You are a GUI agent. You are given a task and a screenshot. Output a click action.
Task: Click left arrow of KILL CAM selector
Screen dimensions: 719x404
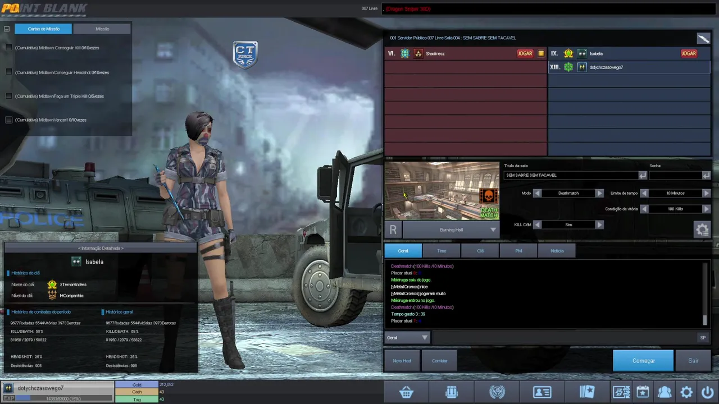tap(537, 224)
